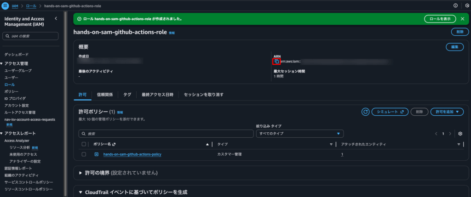
Task: Open the hamburger navigation menu icon
Action: (x=6, y=6)
